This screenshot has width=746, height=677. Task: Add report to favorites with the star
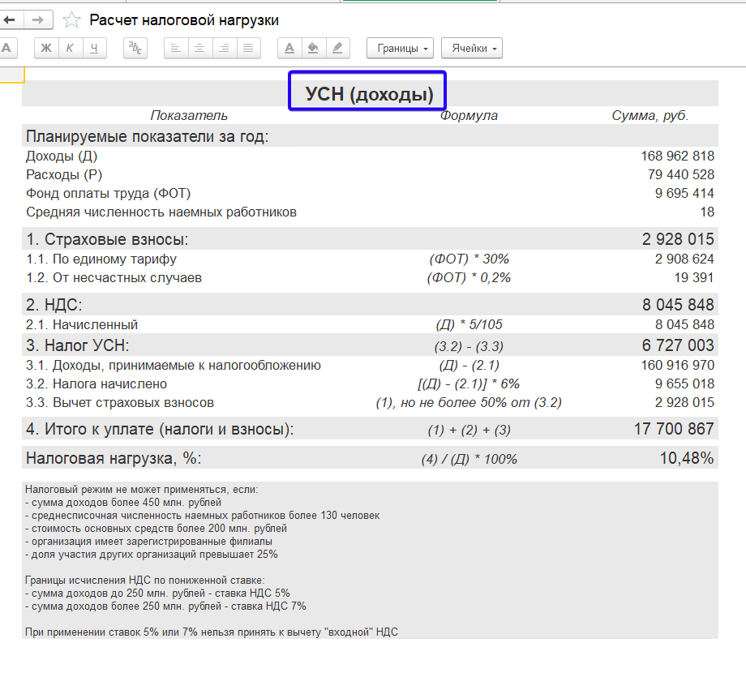point(71,20)
